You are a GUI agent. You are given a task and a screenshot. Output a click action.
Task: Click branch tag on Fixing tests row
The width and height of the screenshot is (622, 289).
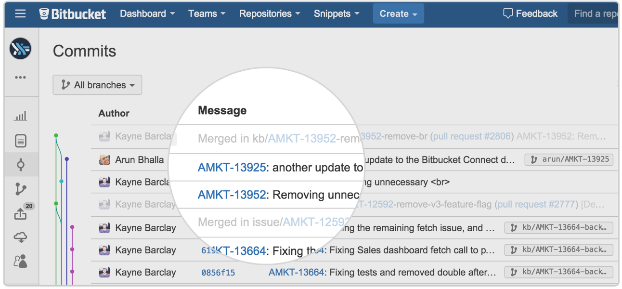click(x=558, y=272)
